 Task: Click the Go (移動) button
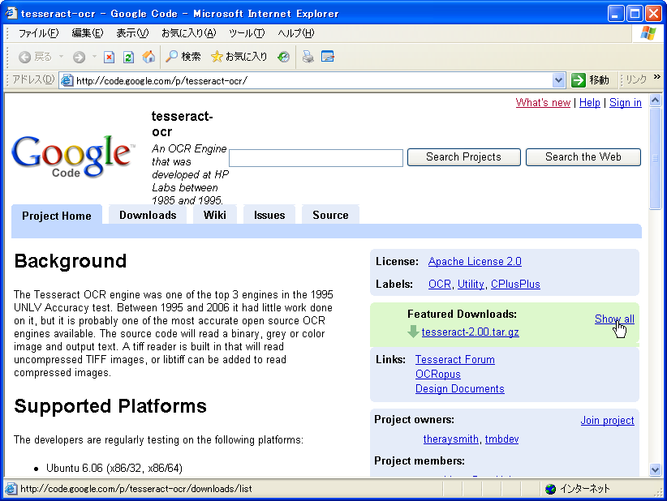(x=591, y=80)
